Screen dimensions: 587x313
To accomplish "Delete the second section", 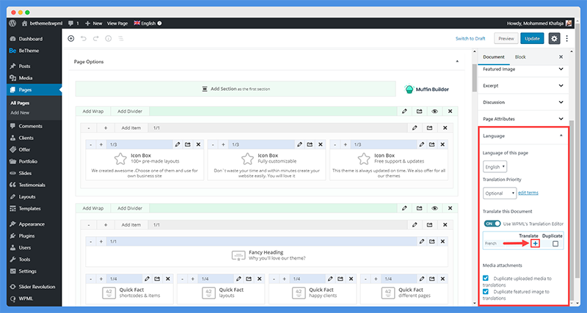I will click(450, 208).
